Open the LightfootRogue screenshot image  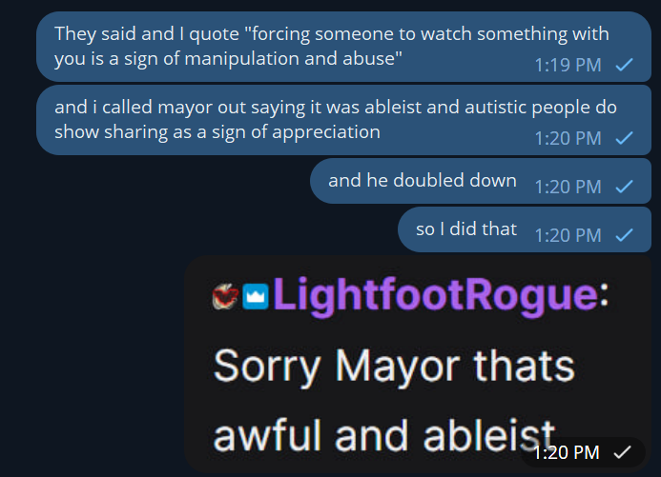click(x=418, y=364)
